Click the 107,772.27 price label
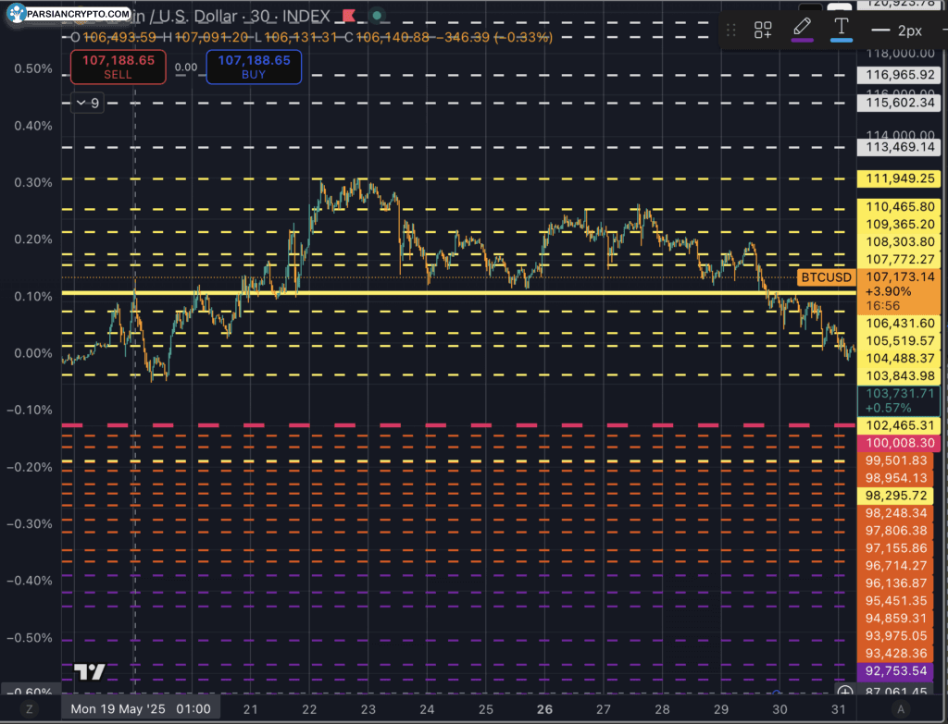Image resolution: width=948 pixels, height=724 pixels. [899, 260]
